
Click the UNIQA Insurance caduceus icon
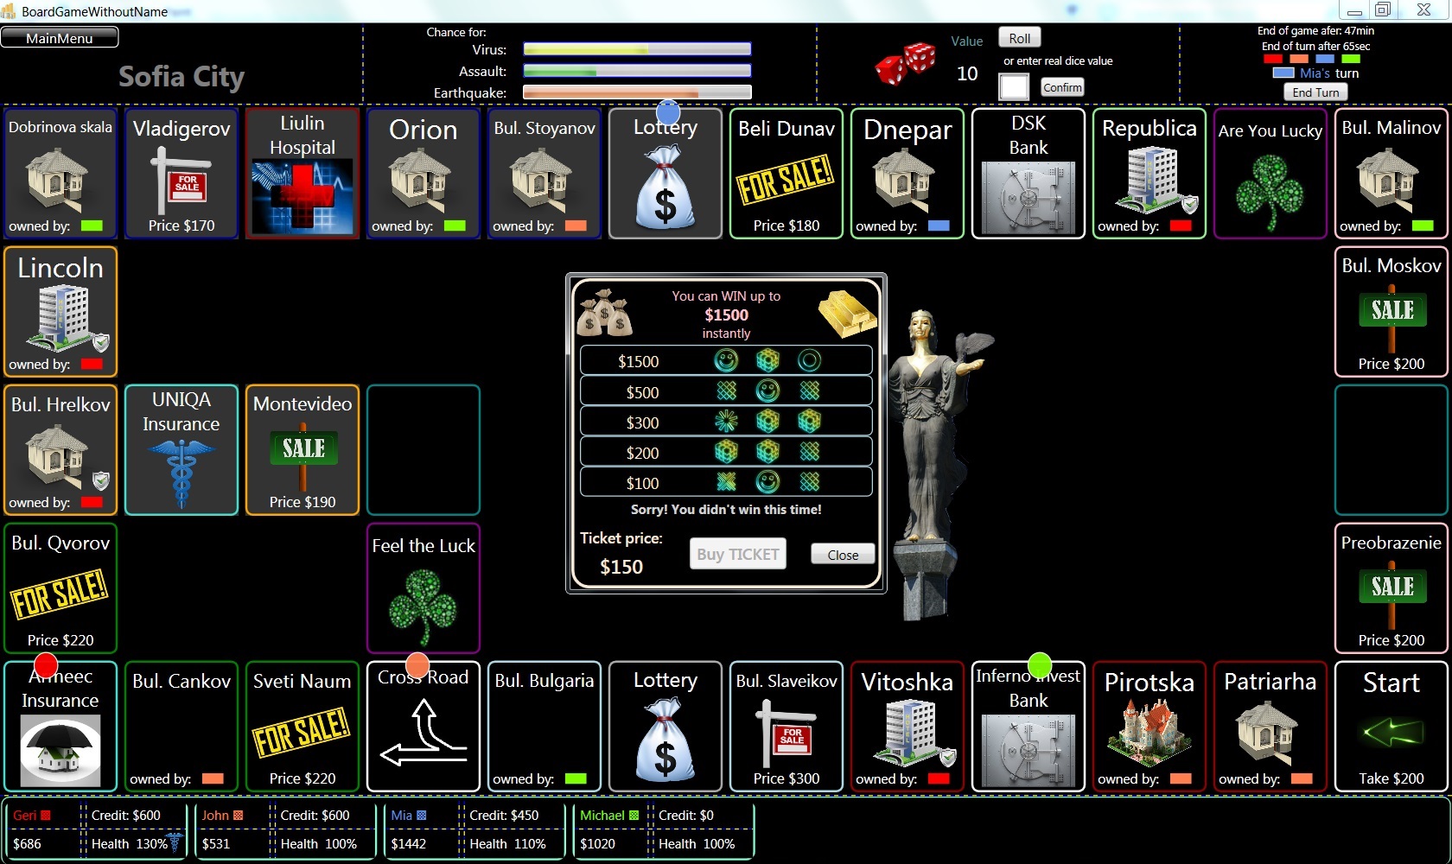[x=181, y=473]
